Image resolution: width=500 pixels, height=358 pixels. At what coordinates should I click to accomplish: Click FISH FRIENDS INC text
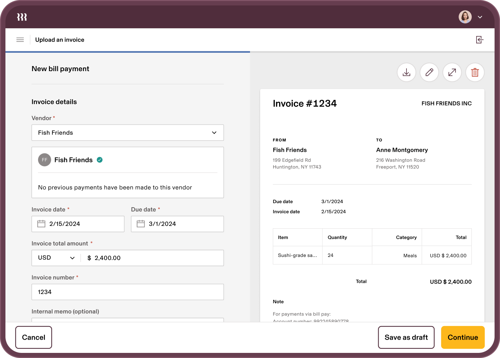point(447,103)
